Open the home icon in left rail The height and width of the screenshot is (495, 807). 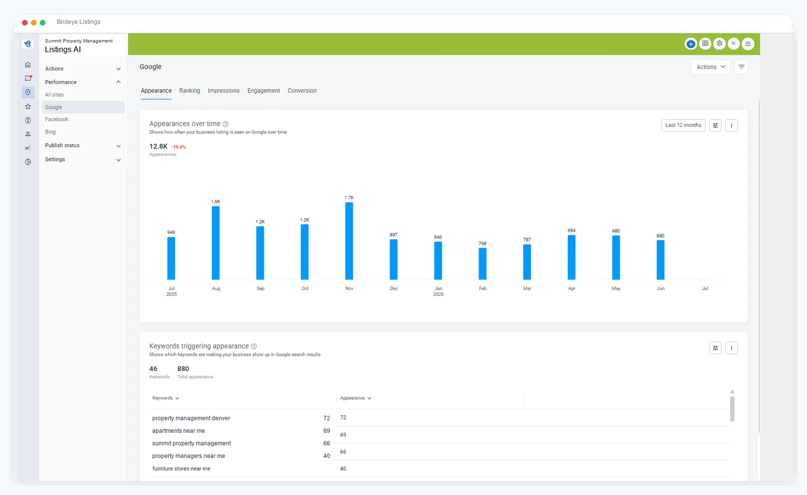pyautogui.click(x=28, y=65)
